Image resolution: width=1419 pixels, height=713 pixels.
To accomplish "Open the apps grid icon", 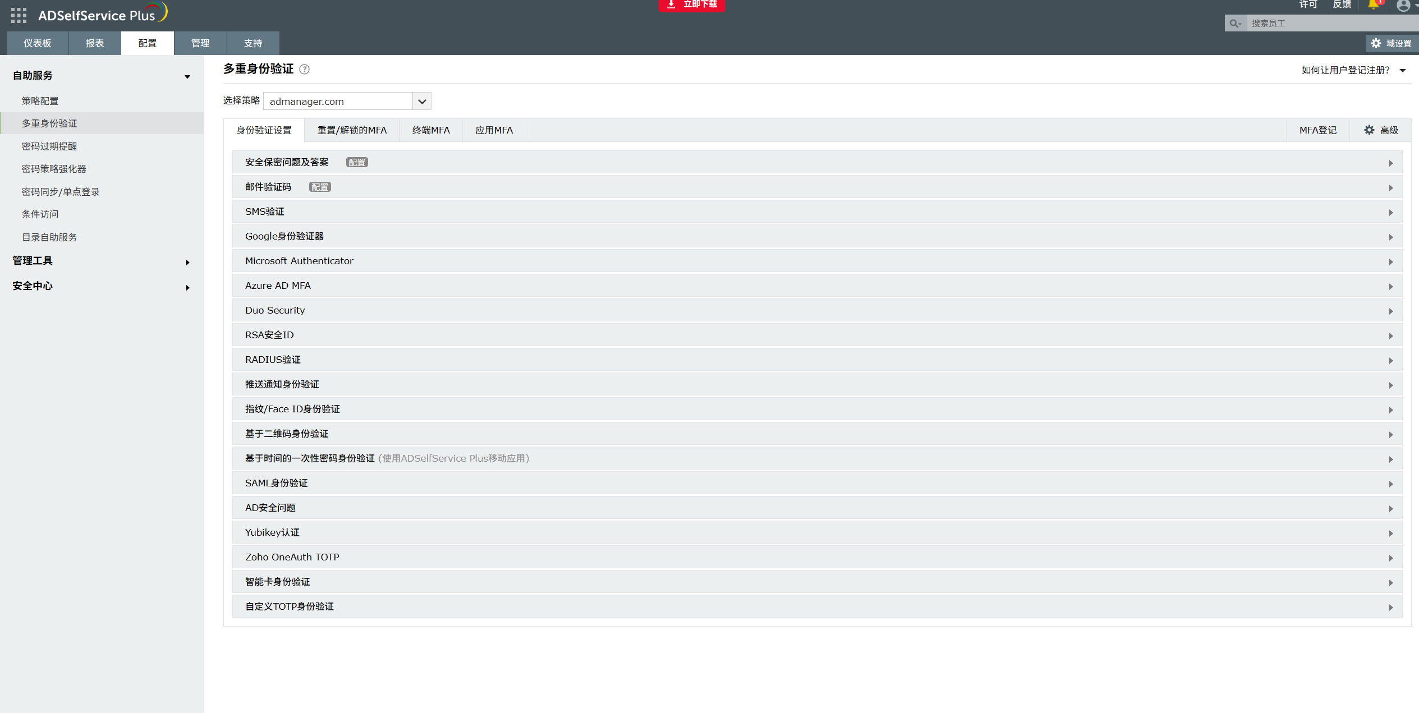I will pos(19,15).
